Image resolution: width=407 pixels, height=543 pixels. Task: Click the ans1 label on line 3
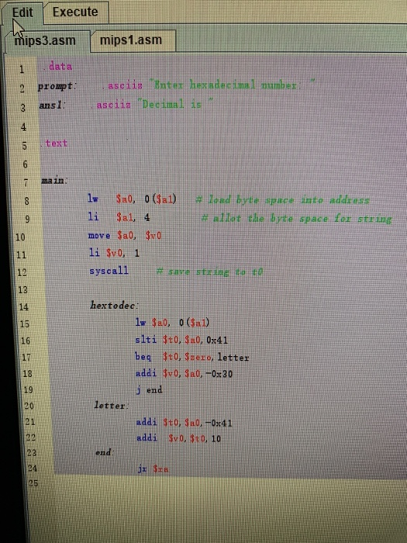(51, 105)
